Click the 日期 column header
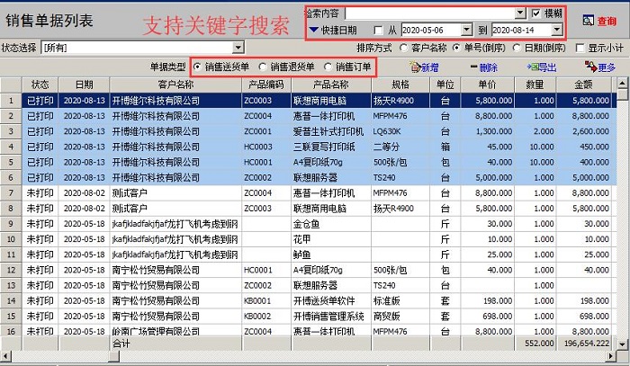630x366 pixels. tap(84, 85)
